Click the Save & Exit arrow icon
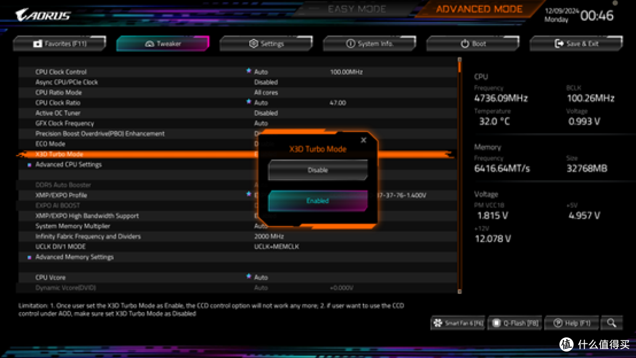The height and width of the screenshot is (358, 636). click(x=559, y=44)
